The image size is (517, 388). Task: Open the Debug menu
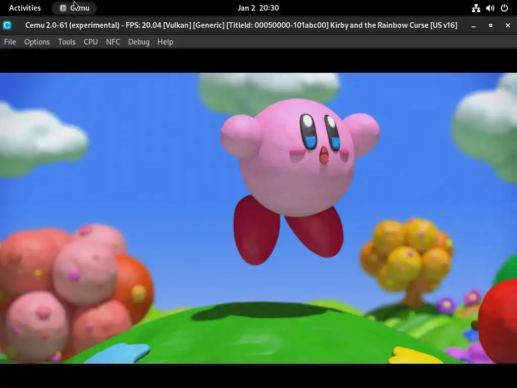point(139,42)
